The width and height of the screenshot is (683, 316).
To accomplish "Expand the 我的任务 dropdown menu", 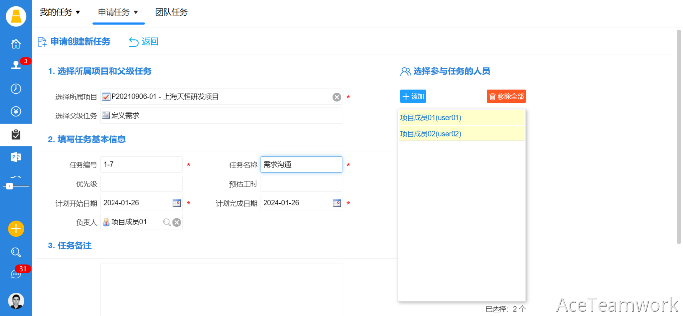I will [60, 12].
